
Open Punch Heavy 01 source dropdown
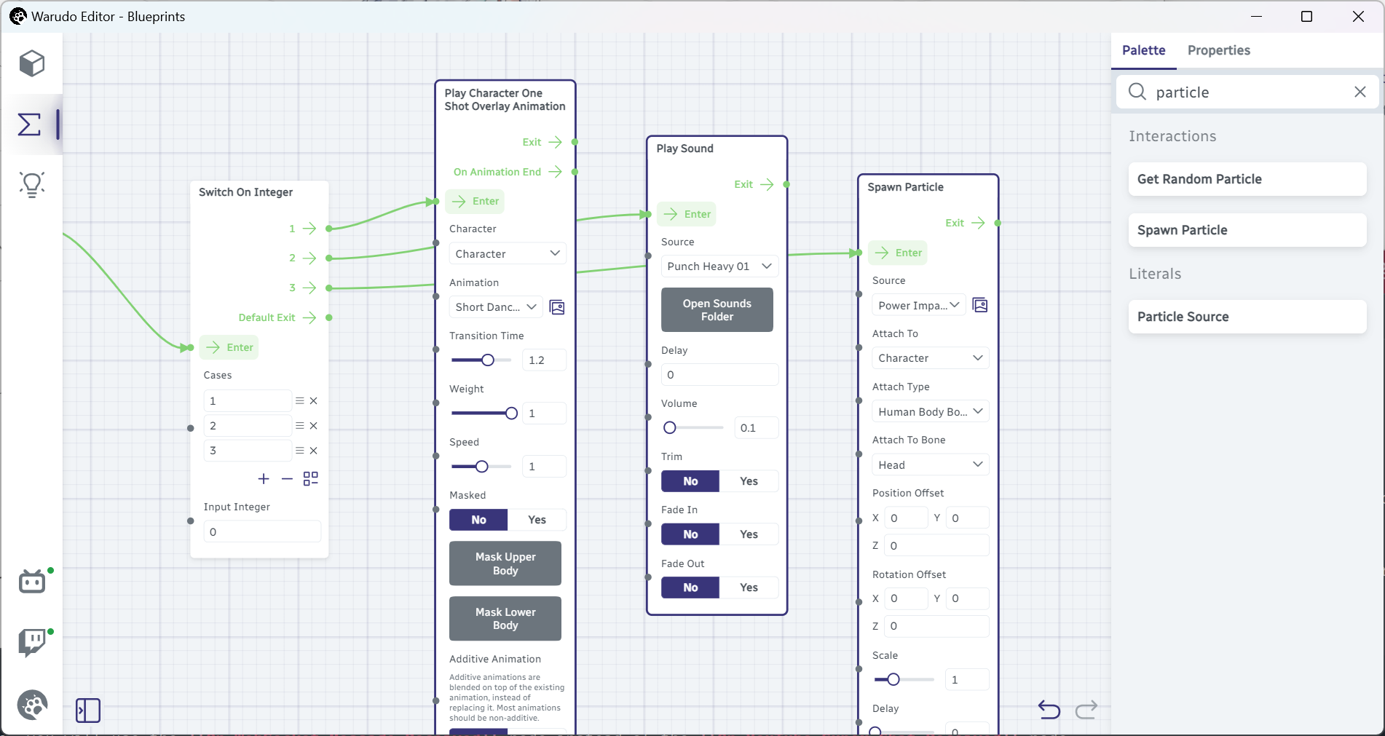tap(719, 266)
